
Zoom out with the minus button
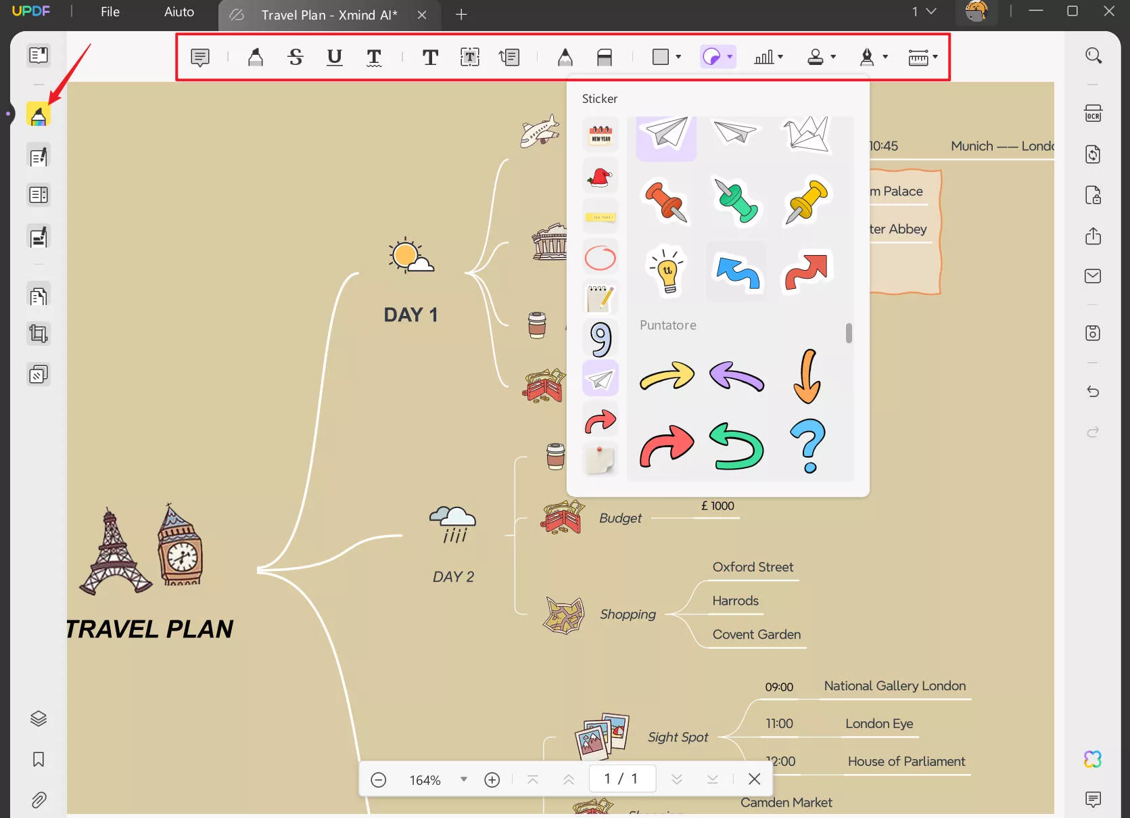(x=379, y=779)
